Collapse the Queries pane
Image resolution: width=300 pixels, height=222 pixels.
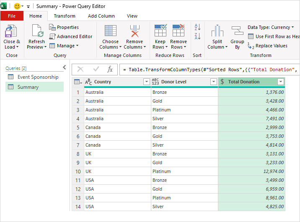pos(65,67)
